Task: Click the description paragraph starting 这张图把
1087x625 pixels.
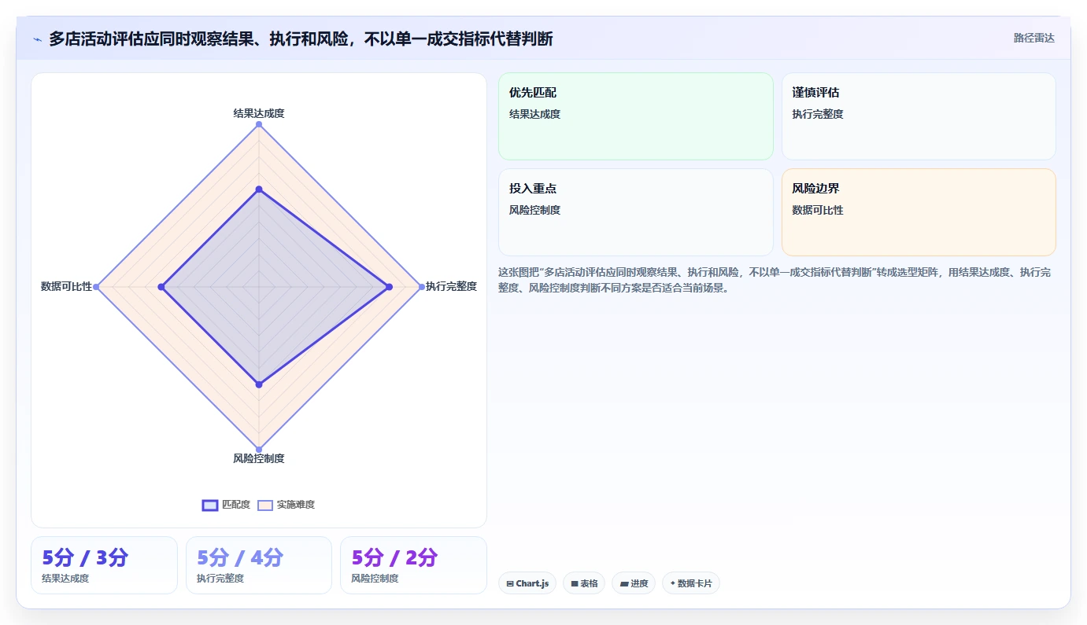Action: click(775, 280)
